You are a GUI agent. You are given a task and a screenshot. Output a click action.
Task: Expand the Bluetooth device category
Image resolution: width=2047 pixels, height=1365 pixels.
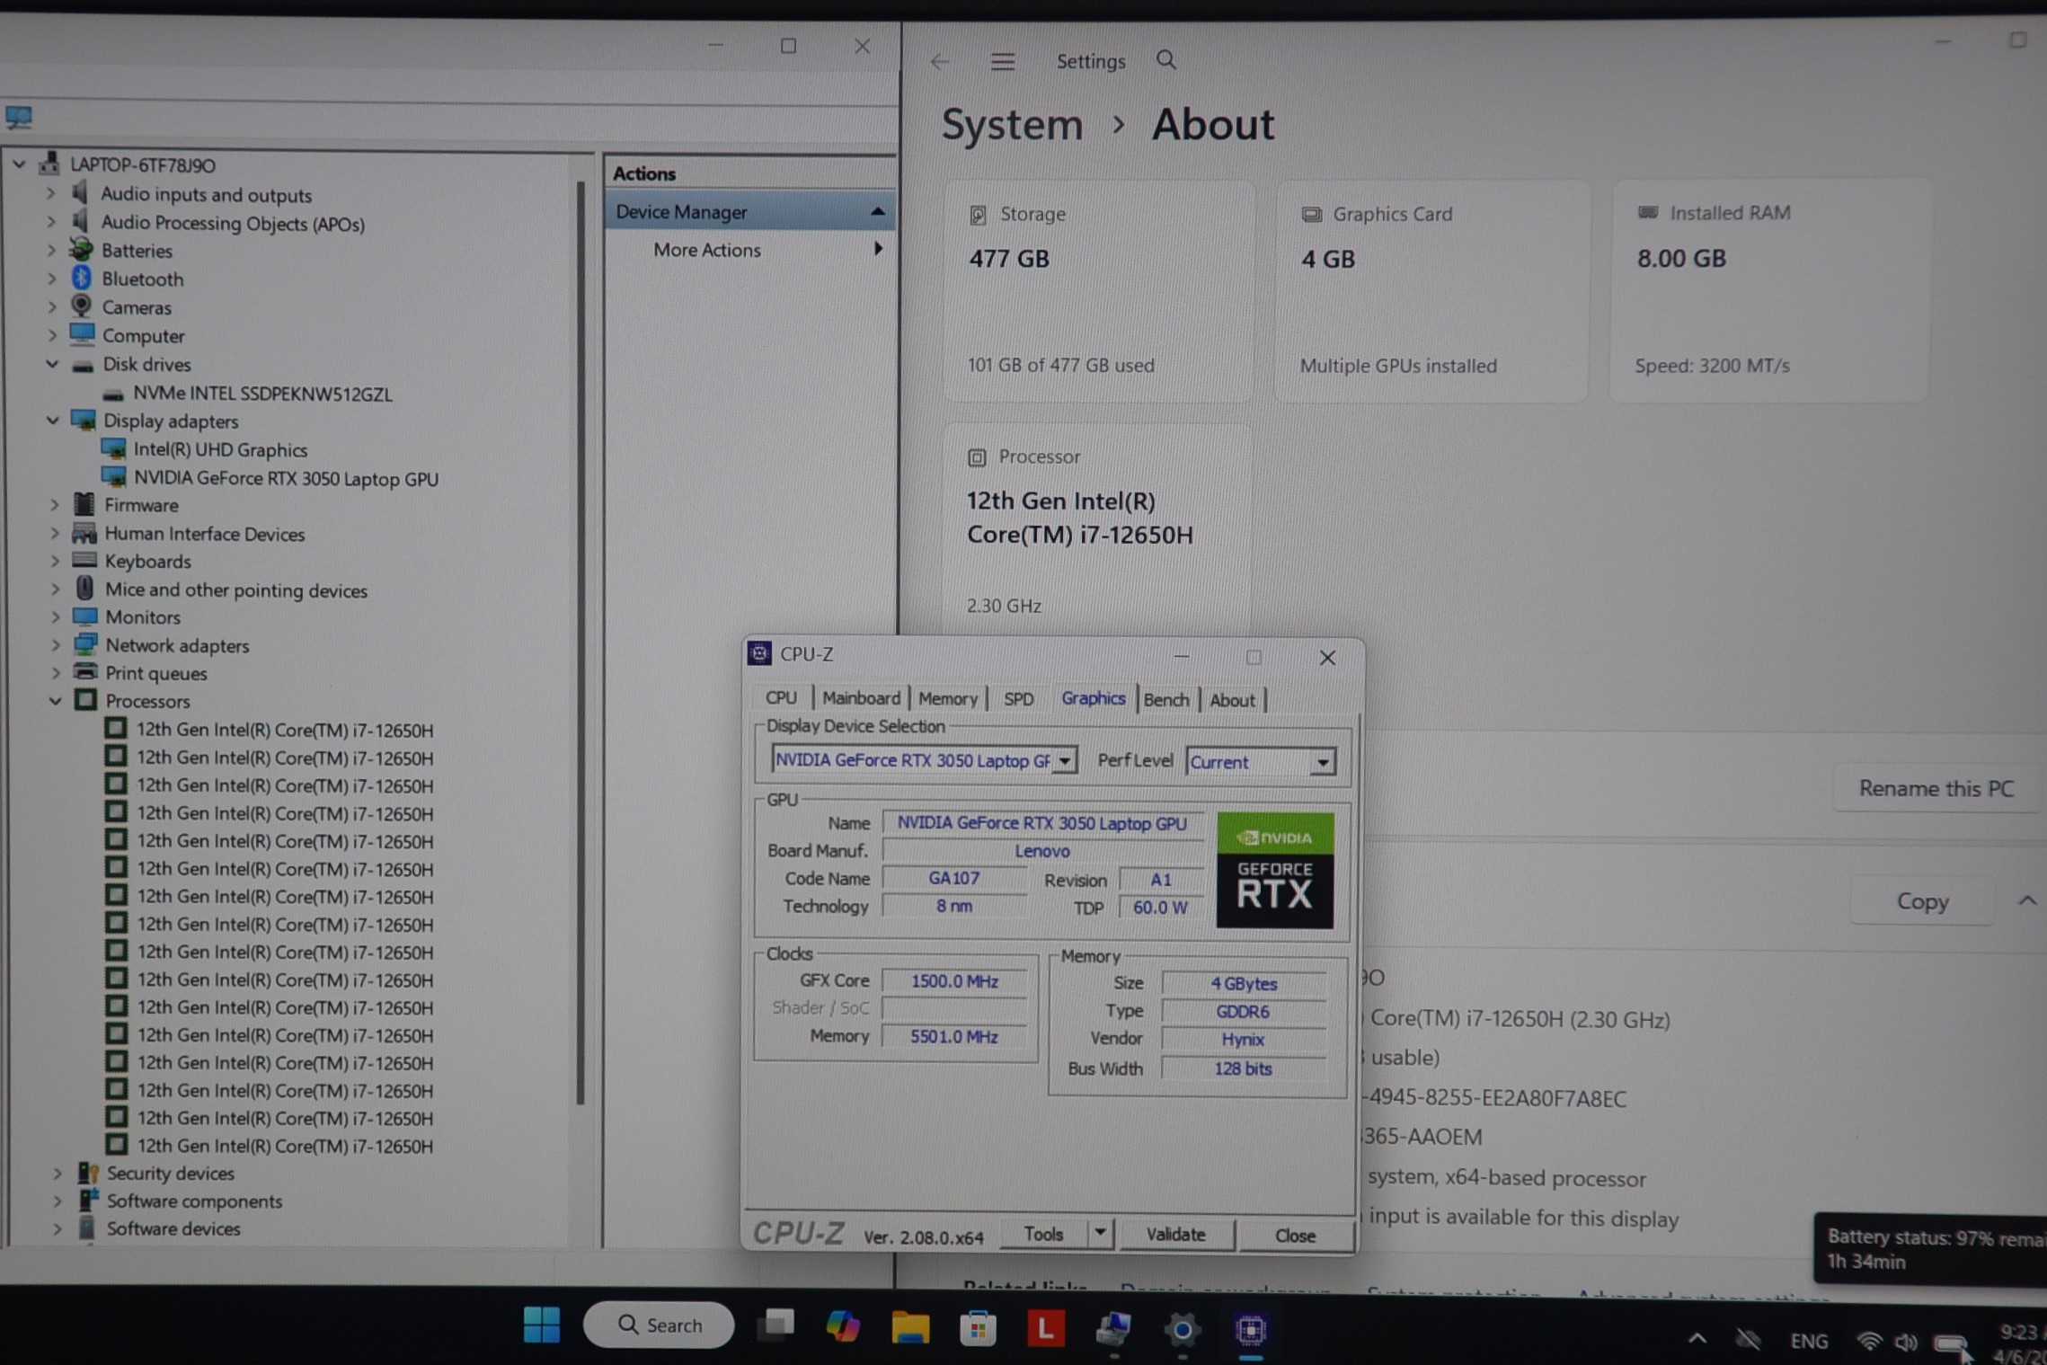(51, 279)
